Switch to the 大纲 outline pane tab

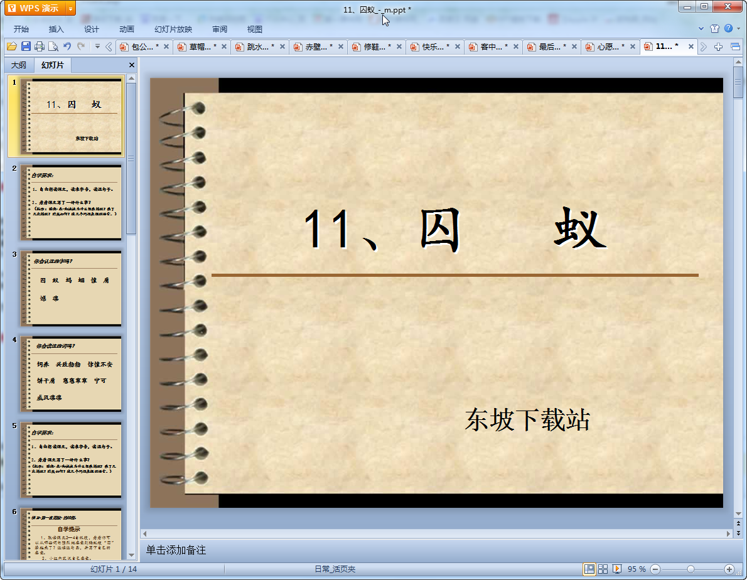[x=19, y=65]
